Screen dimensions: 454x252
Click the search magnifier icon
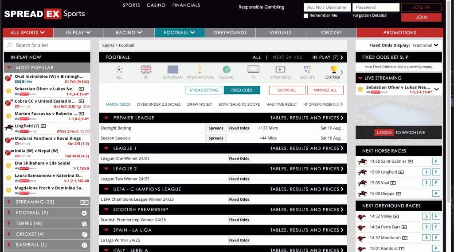(10, 45)
